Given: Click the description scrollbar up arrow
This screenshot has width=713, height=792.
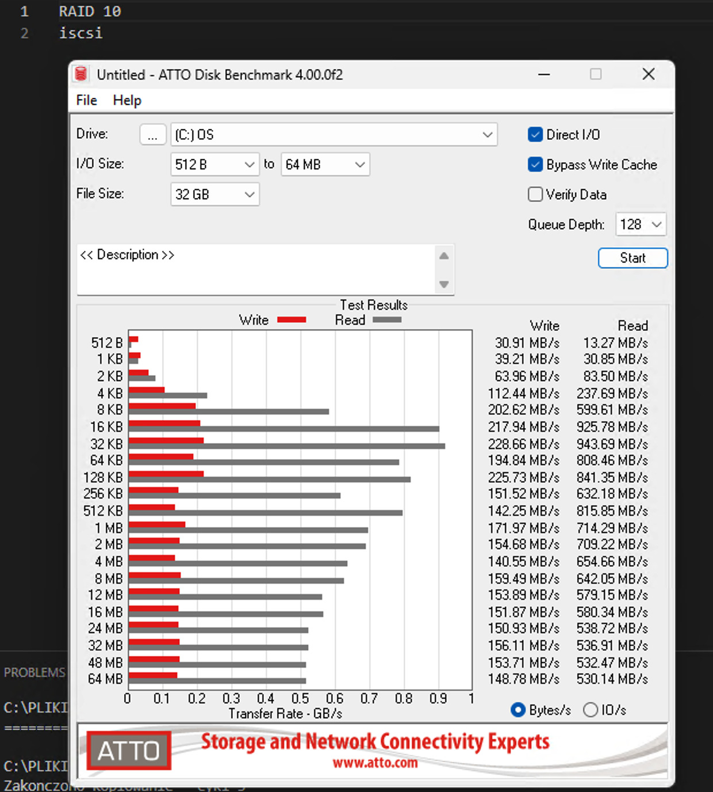Looking at the screenshot, I should [x=444, y=256].
